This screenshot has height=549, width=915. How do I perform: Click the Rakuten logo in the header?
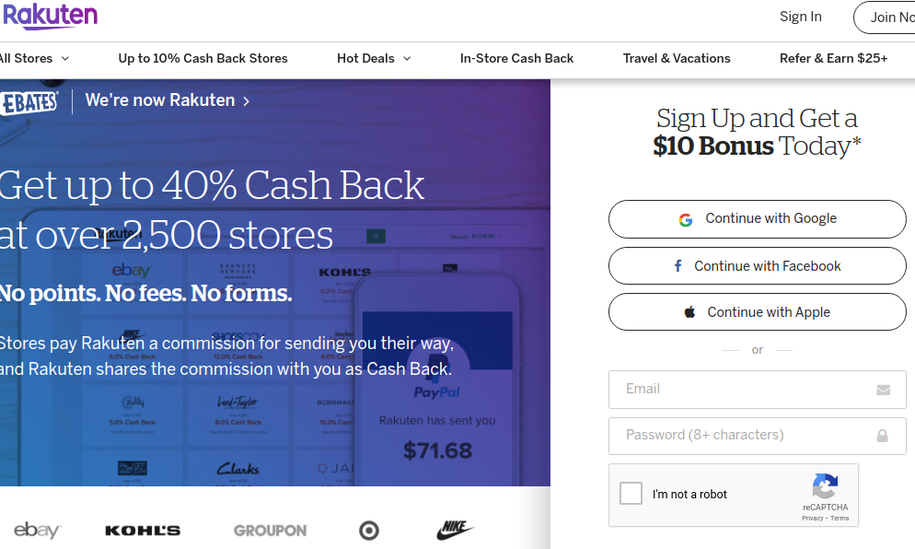(x=50, y=15)
